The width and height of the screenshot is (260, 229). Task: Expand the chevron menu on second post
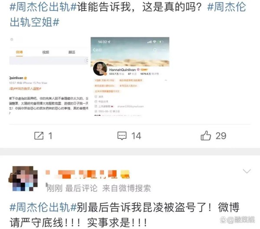pyautogui.click(x=247, y=171)
